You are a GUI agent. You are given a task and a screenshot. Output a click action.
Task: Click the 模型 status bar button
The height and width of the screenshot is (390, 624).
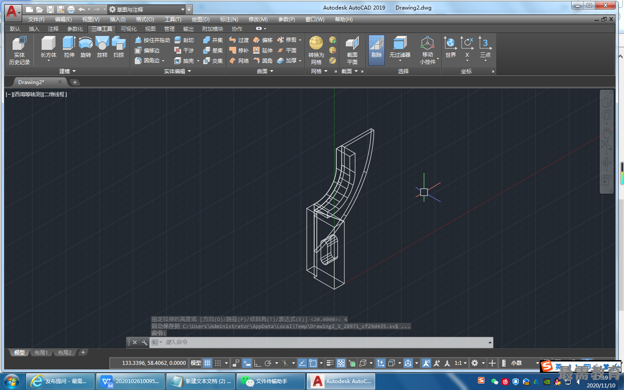[196, 363]
